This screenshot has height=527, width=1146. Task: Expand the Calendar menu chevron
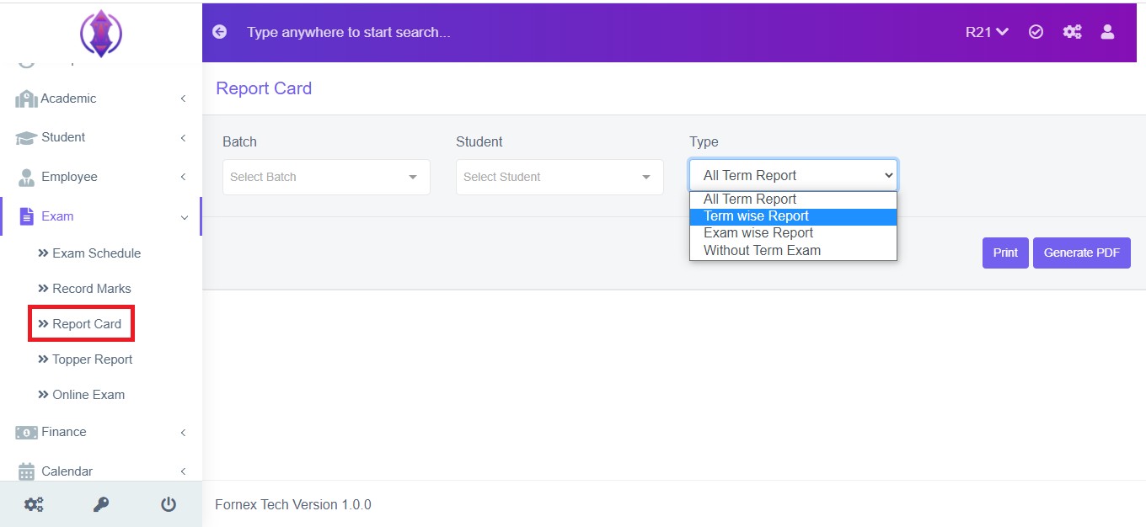point(183,471)
